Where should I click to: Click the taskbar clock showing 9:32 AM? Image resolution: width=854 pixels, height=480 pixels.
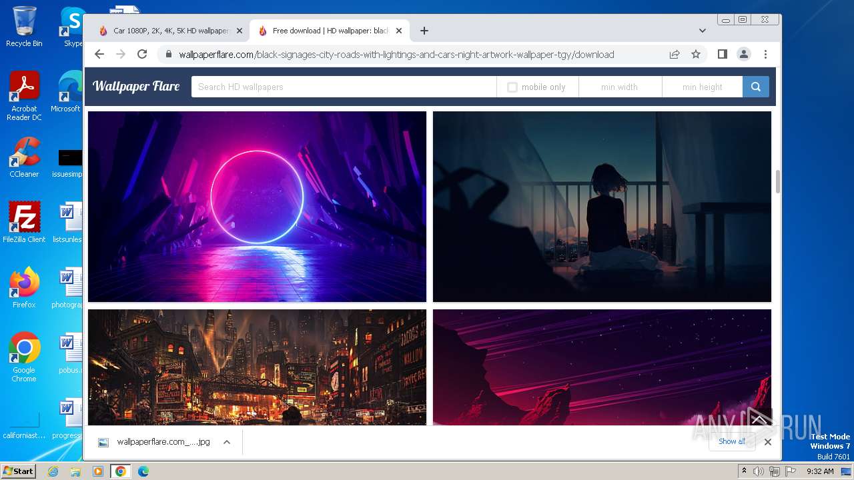pyautogui.click(x=820, y=471)
